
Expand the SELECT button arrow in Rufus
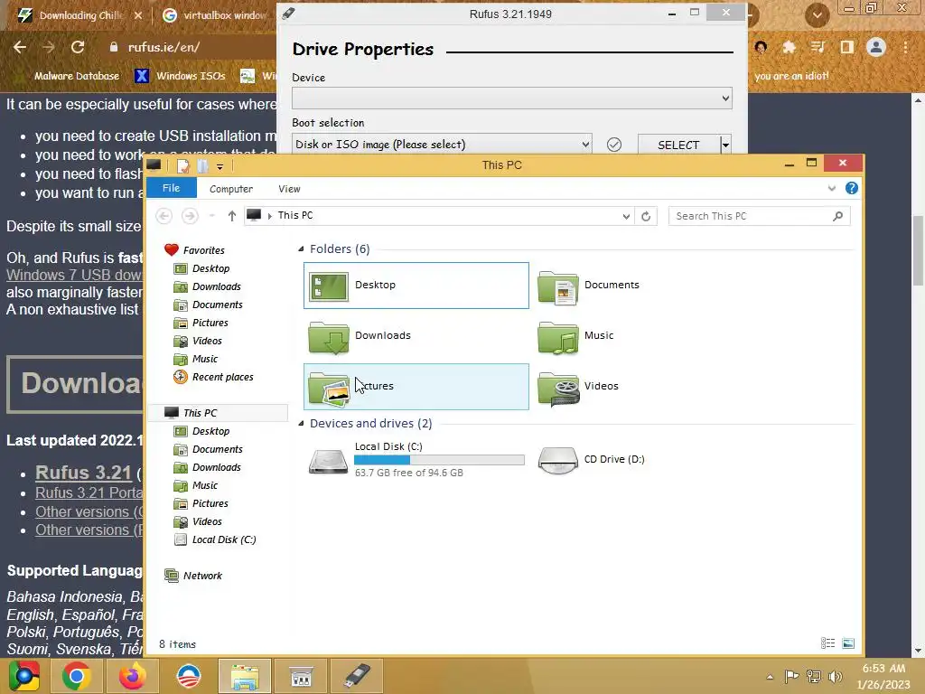tap(725, 145)
